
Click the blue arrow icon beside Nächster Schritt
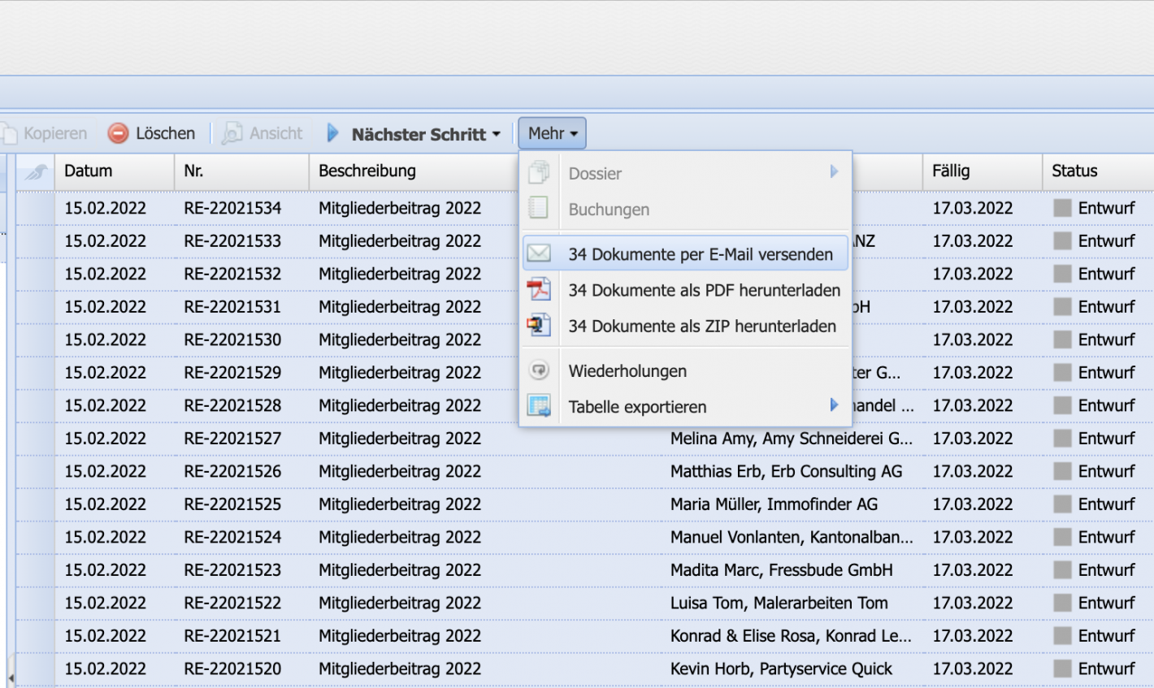pos(333,133)
